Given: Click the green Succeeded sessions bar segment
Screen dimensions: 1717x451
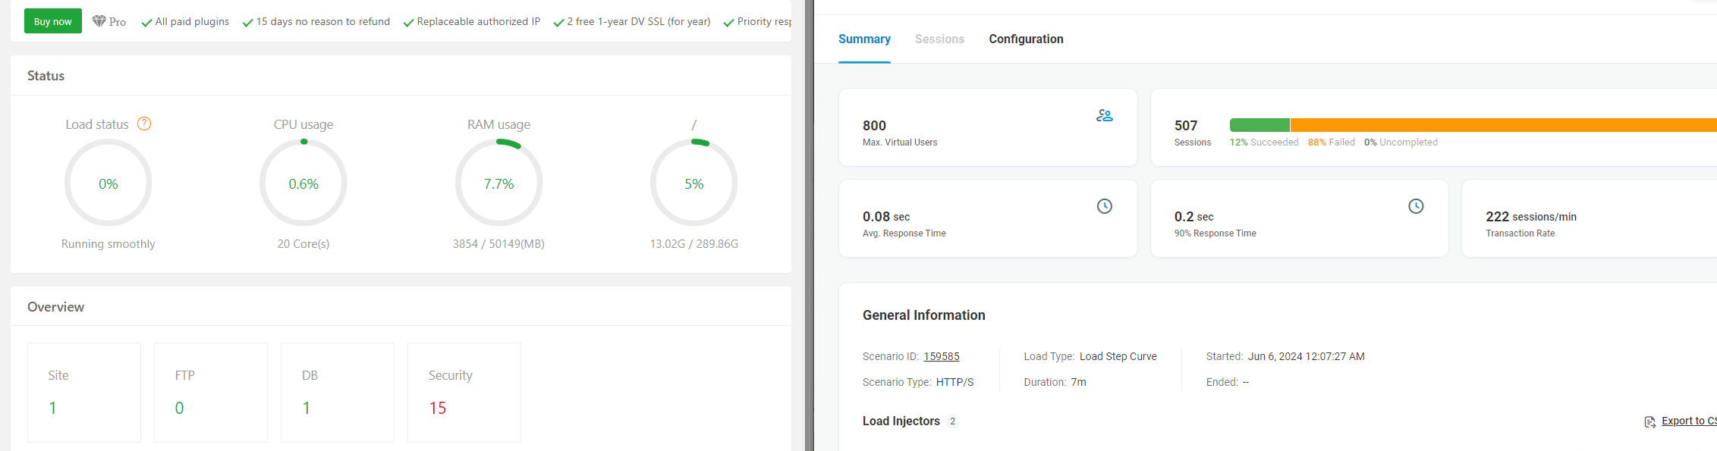Looking at the screenshot, I should point(1259,125).
